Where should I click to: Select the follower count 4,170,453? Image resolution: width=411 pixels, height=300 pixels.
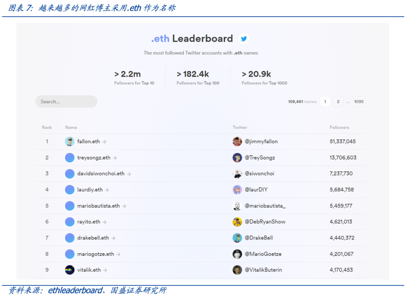click(x=341, y=270)
